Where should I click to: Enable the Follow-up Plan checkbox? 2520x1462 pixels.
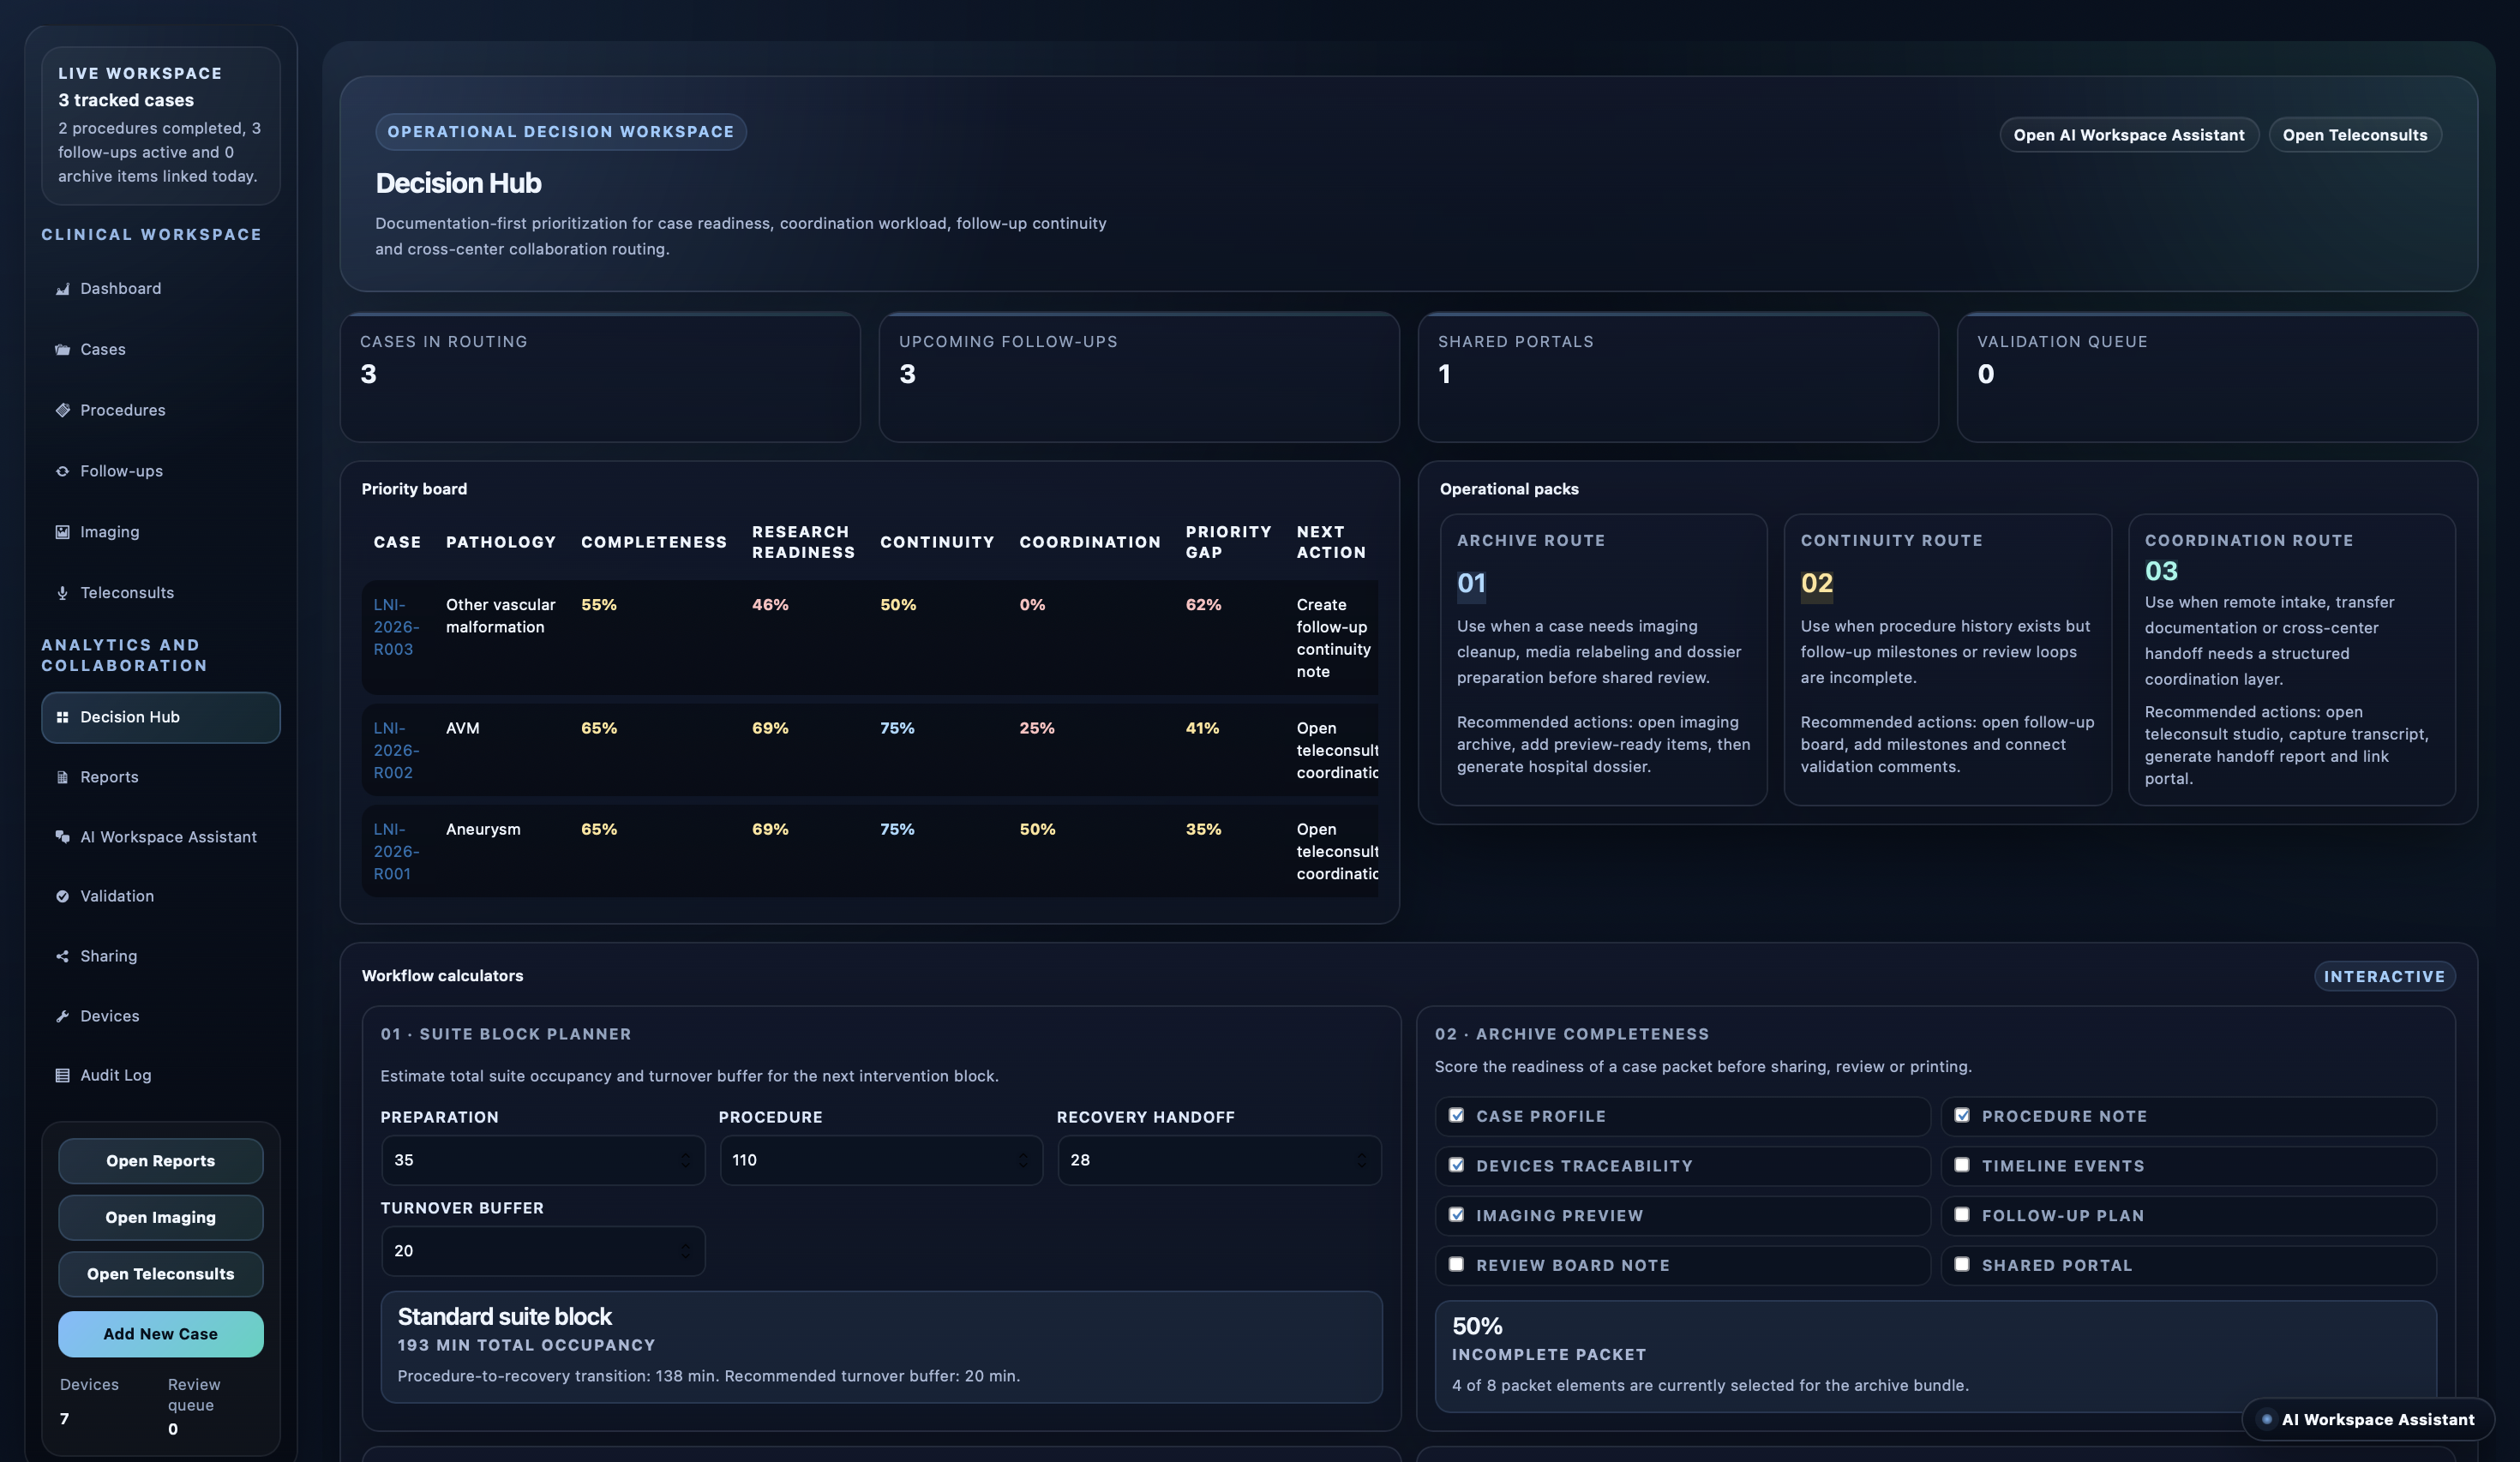pos(1962,1215)
